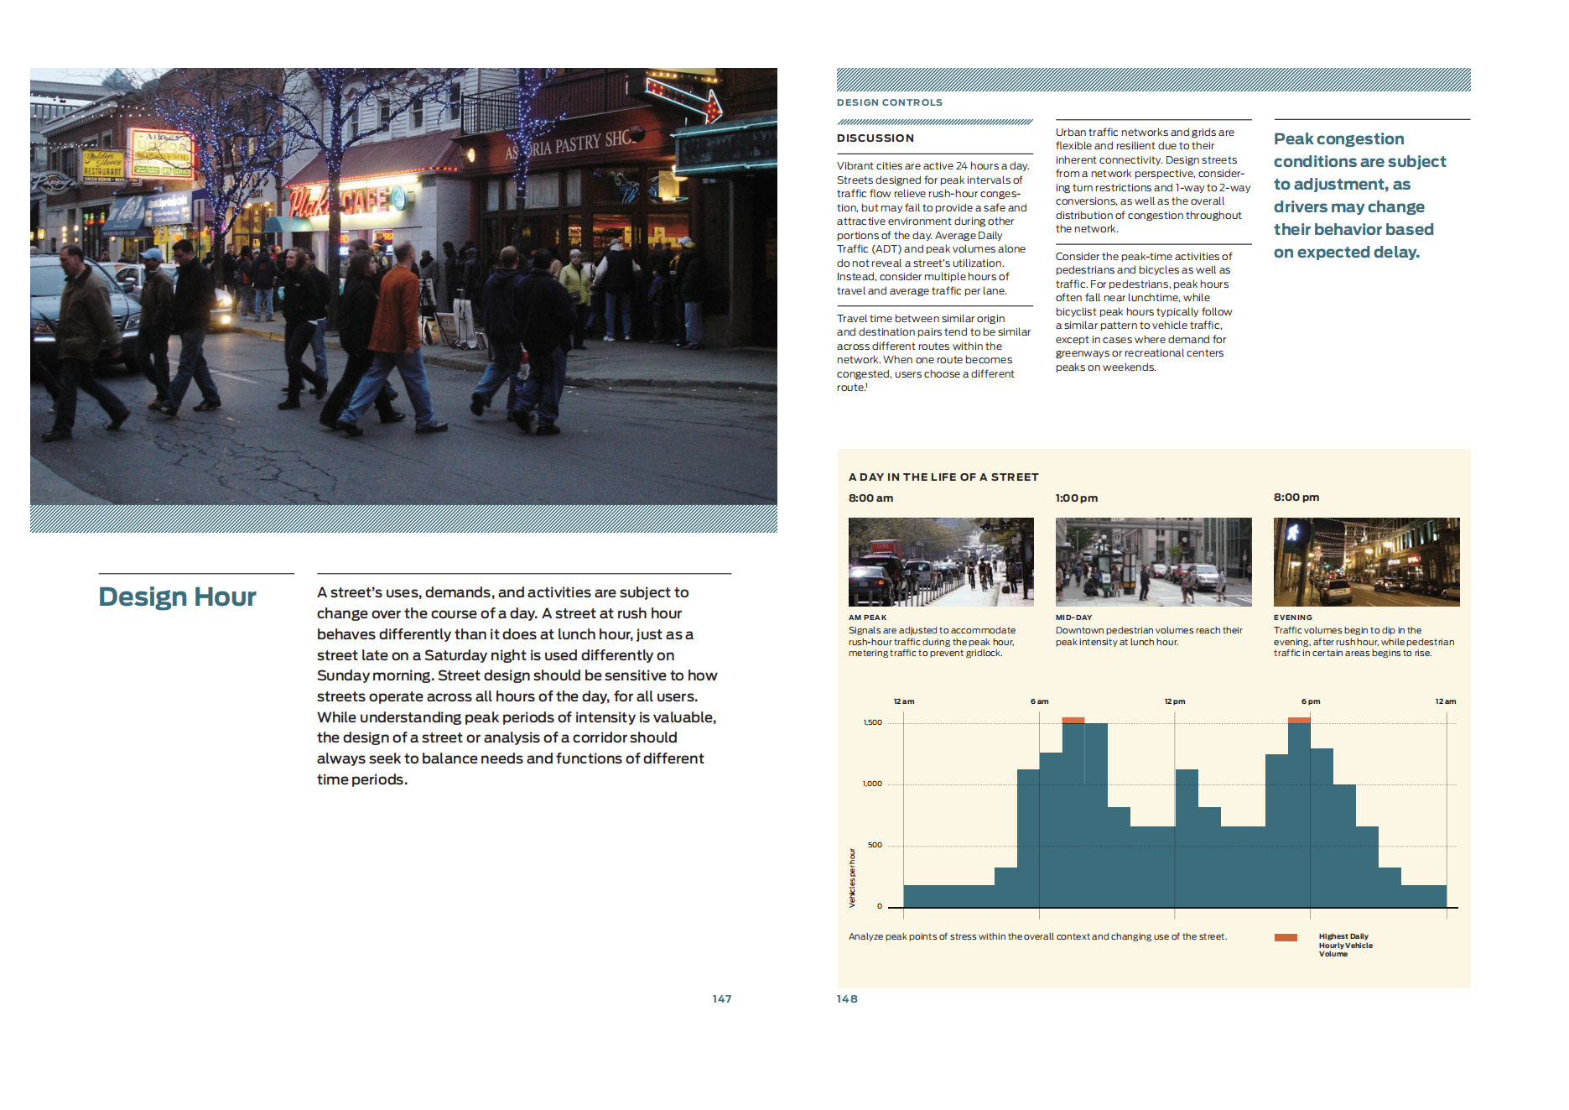The image size is (1569, 1110).
Task: Click page number 148
Action: tap(846, 998)
